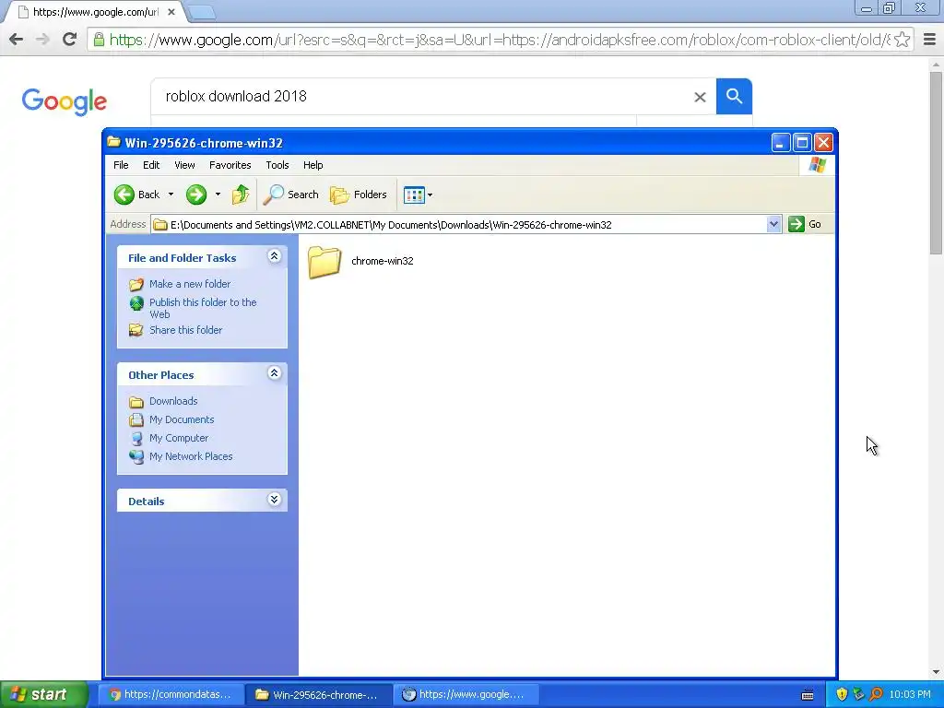Click the Explorer address path field
Screen dimensions: 944x708
click(459, 225)
